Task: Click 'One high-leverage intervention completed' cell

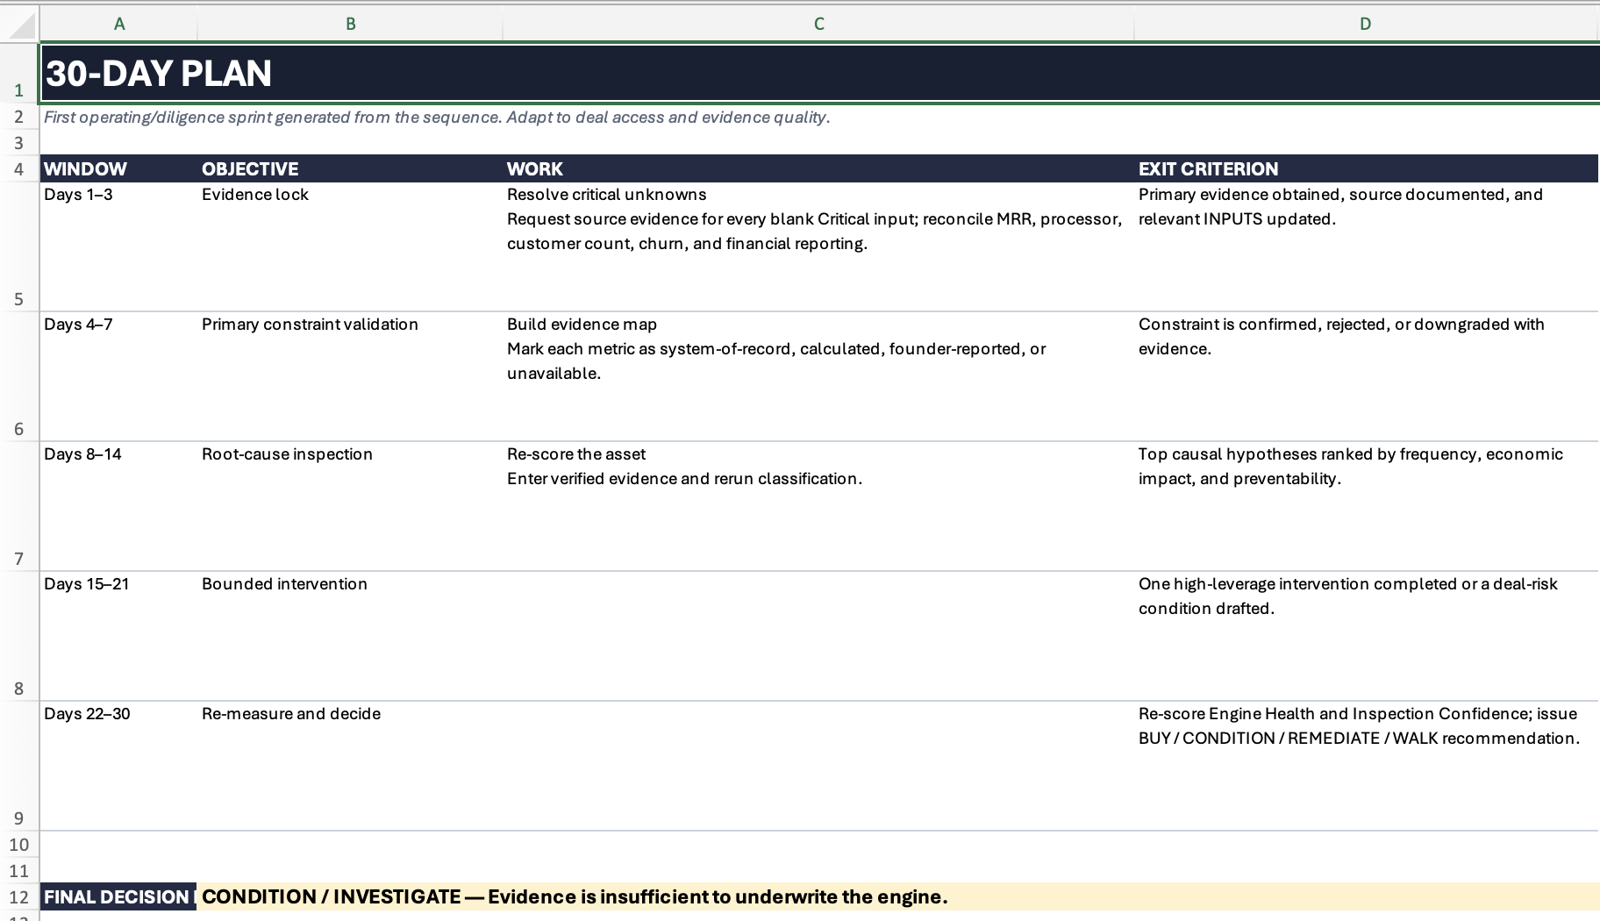Action: pos(1367,636)
